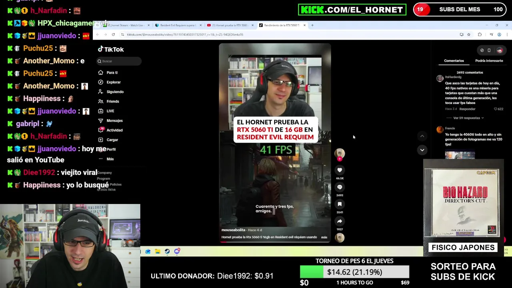Viewport: 512px width, 288px height.
Task: Go to next video with down chevron
Action: coord(422,150)
